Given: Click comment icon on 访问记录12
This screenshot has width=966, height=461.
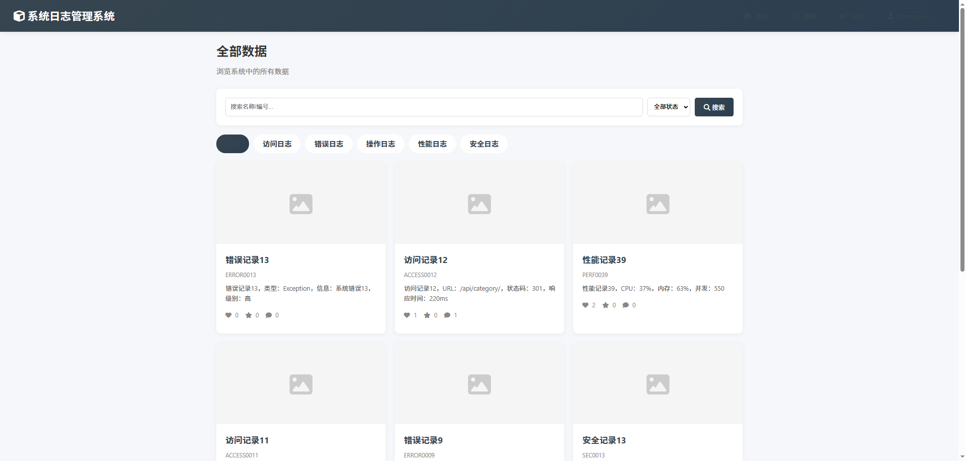Looking at the screenshot, I should [447, 315].
